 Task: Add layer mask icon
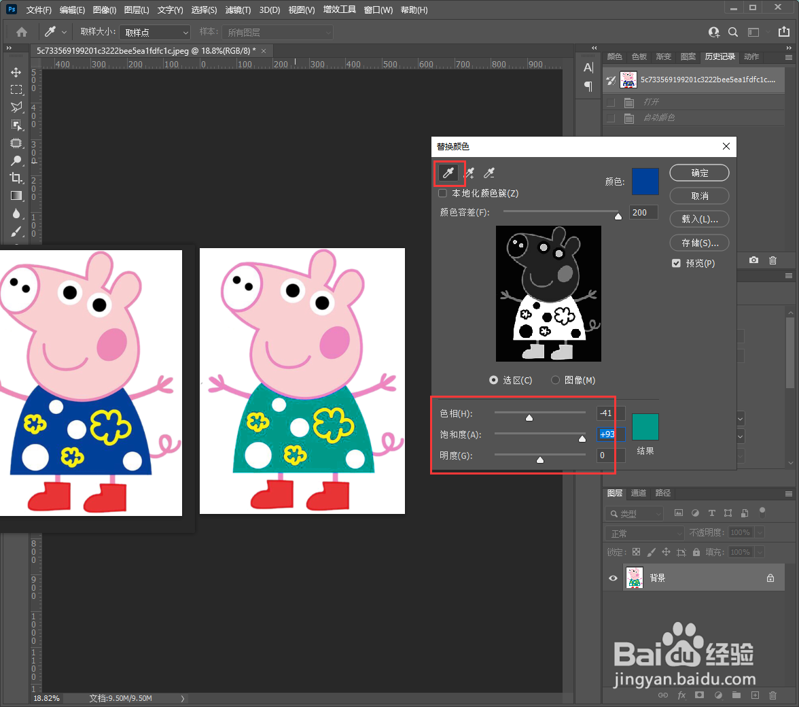point(699,695)
